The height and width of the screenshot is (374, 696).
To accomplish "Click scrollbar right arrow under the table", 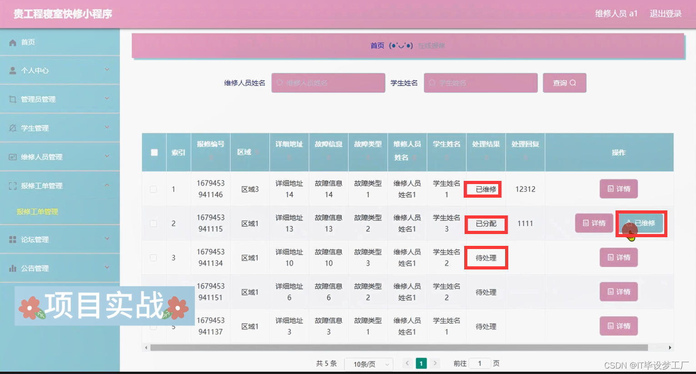I will (x=670, y=348).
